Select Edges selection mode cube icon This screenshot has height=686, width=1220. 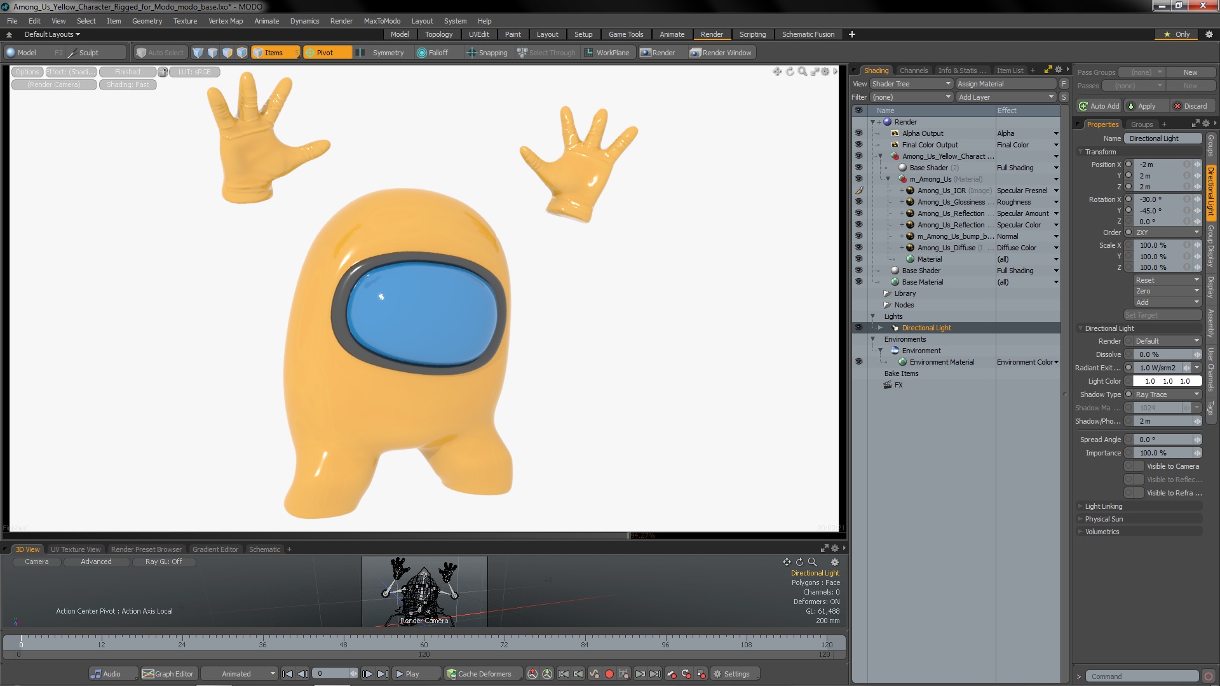pyautogui.click(x=212, y=53)
